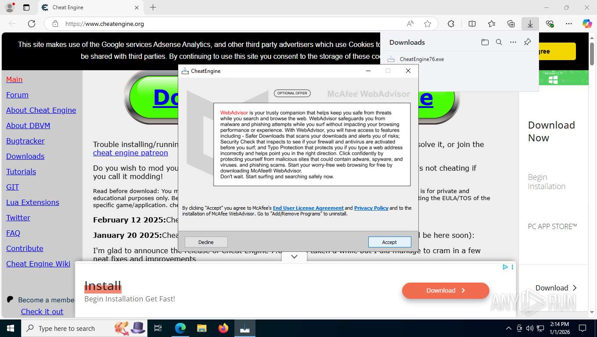Show hidden system tray icons
The height and width of the screenshot is (337, 597).
(509, 328)
